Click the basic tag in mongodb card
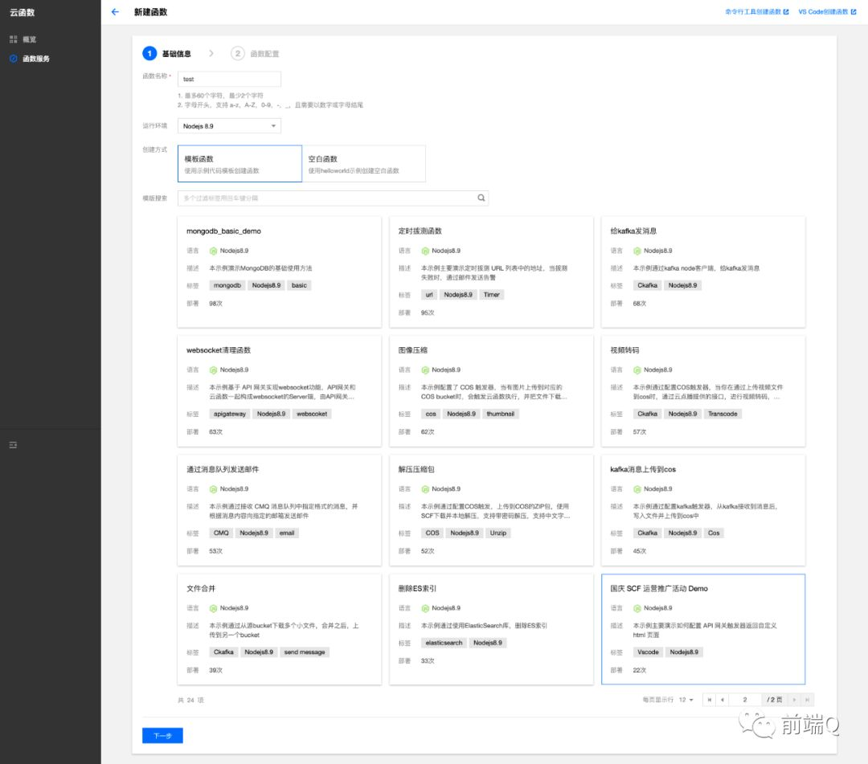Viewport: 868px width, 764px height. (300, 285)
